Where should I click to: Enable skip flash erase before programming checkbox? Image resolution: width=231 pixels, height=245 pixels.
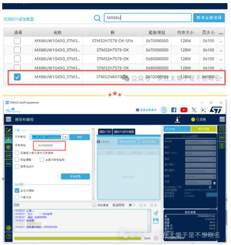17,153
